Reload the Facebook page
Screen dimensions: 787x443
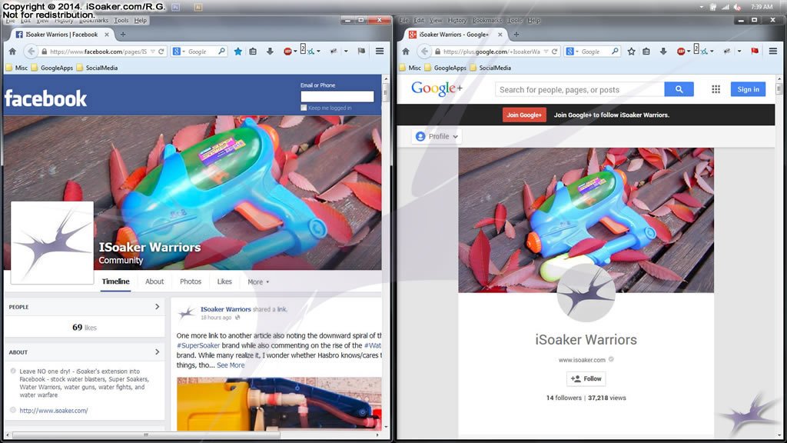click(161, 52)
